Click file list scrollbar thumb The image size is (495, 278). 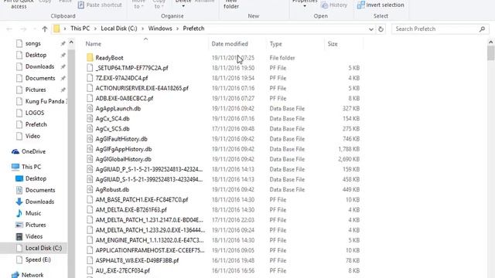[x=490, y=53]
